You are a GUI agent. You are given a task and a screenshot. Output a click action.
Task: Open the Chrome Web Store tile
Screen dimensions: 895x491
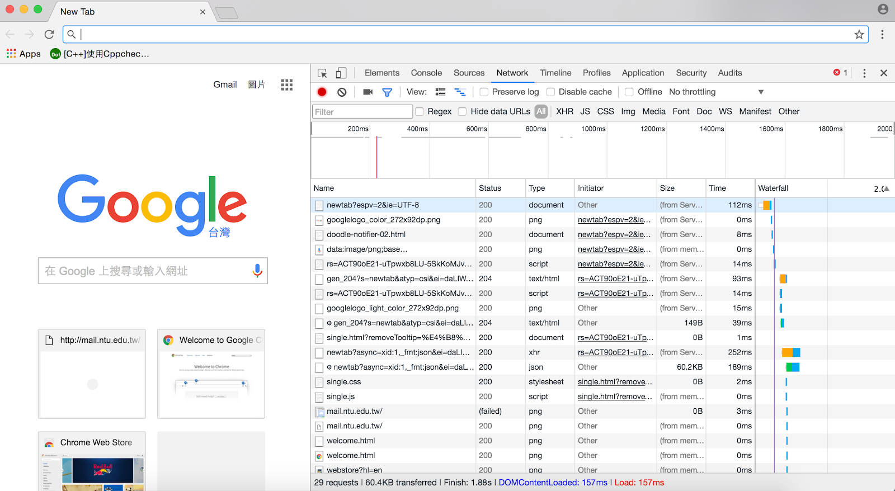[x=92, y=461]
